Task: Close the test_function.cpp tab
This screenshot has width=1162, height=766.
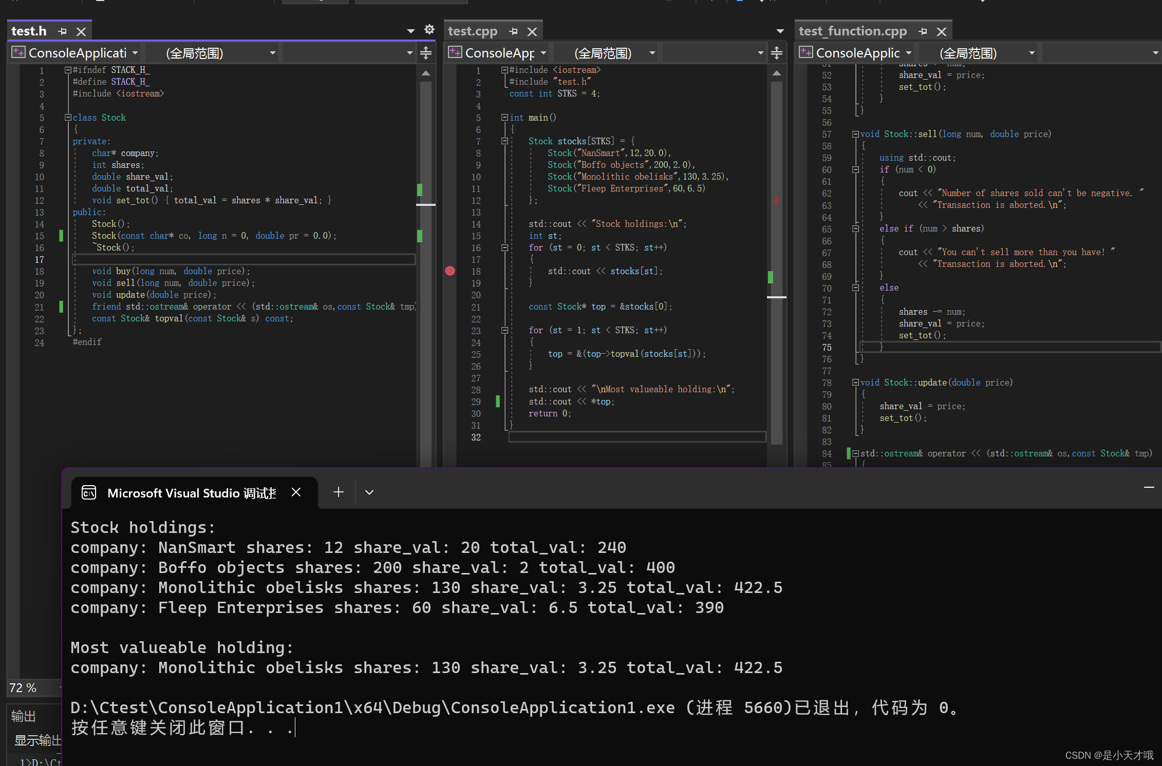Action: tap(942, 31)
